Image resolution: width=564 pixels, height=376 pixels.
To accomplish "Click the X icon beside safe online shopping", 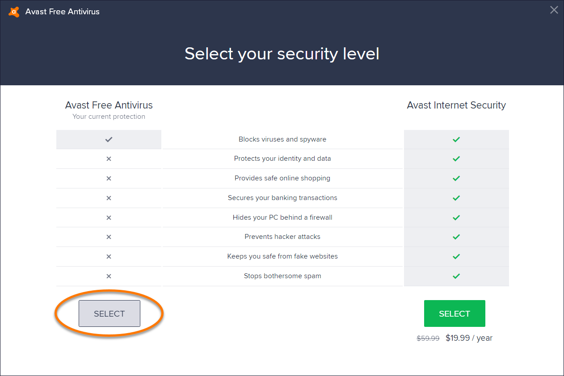I will (x=109, y=179).
